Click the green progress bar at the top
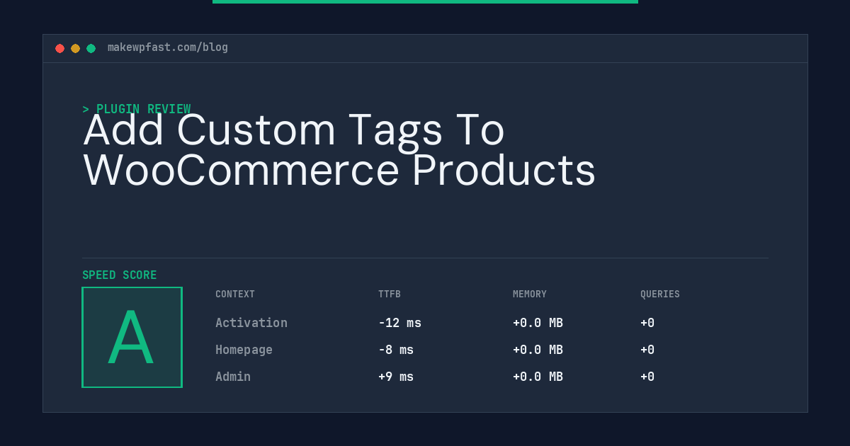The image size is (850, 446). (x=425, y=1)
